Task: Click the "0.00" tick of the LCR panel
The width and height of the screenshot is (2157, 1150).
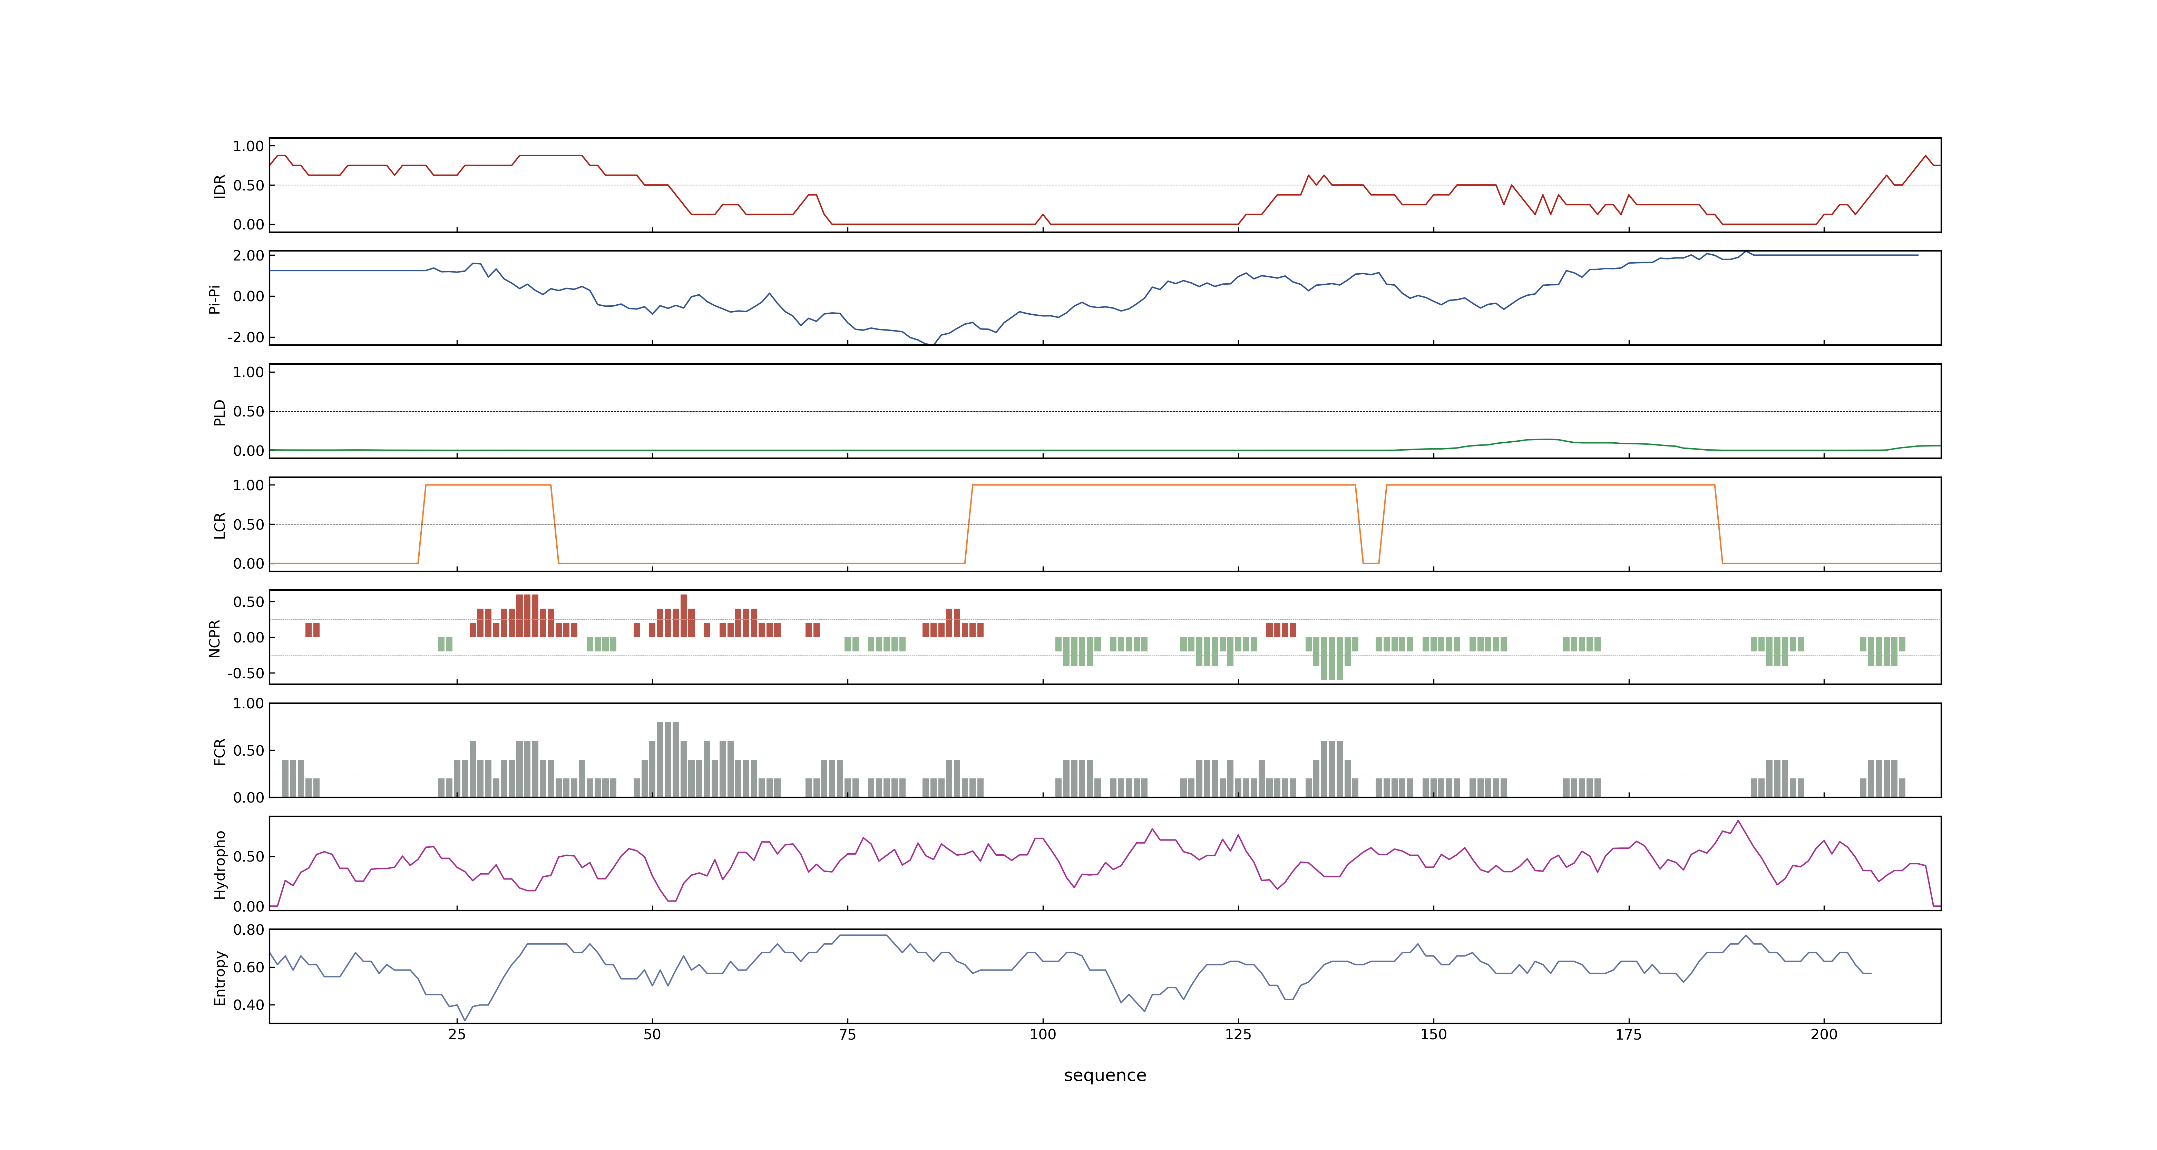Action: coord(249,563)
